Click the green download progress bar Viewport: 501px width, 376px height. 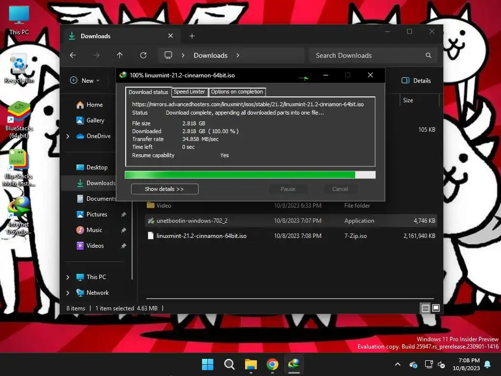pyautogui.click(x=250, y=175)
